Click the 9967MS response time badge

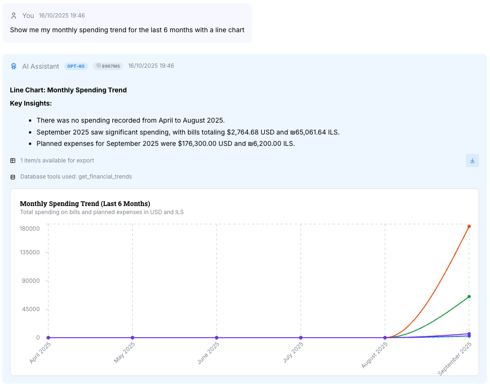(108, 66)
